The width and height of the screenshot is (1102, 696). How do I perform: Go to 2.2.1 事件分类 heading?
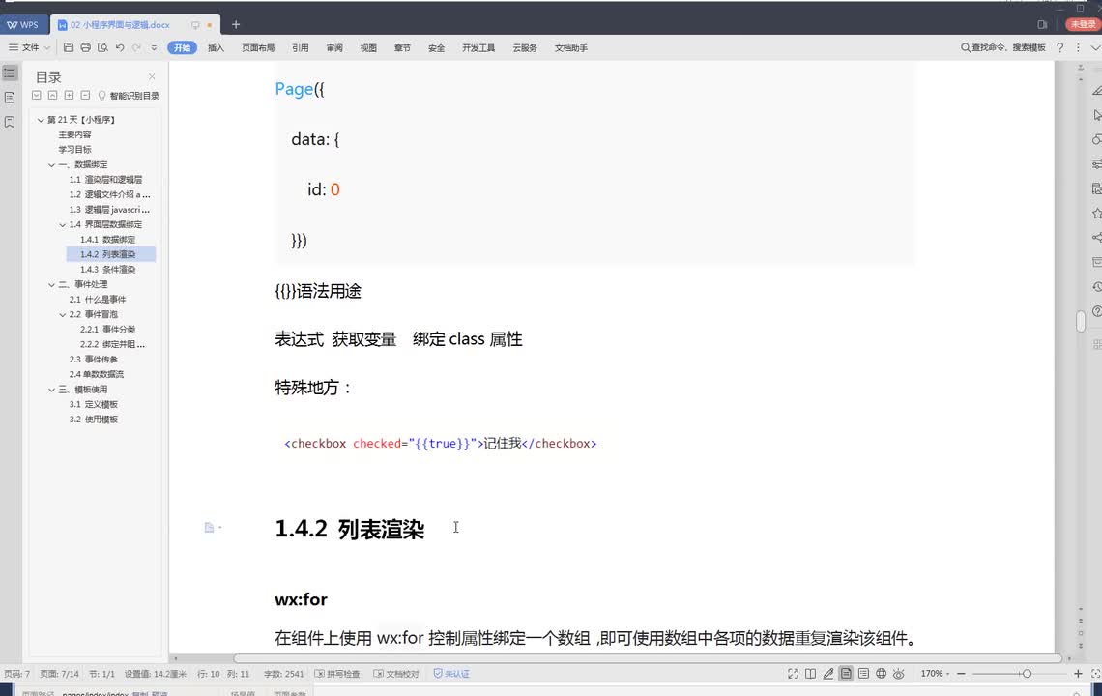click(x=107, y=329)
